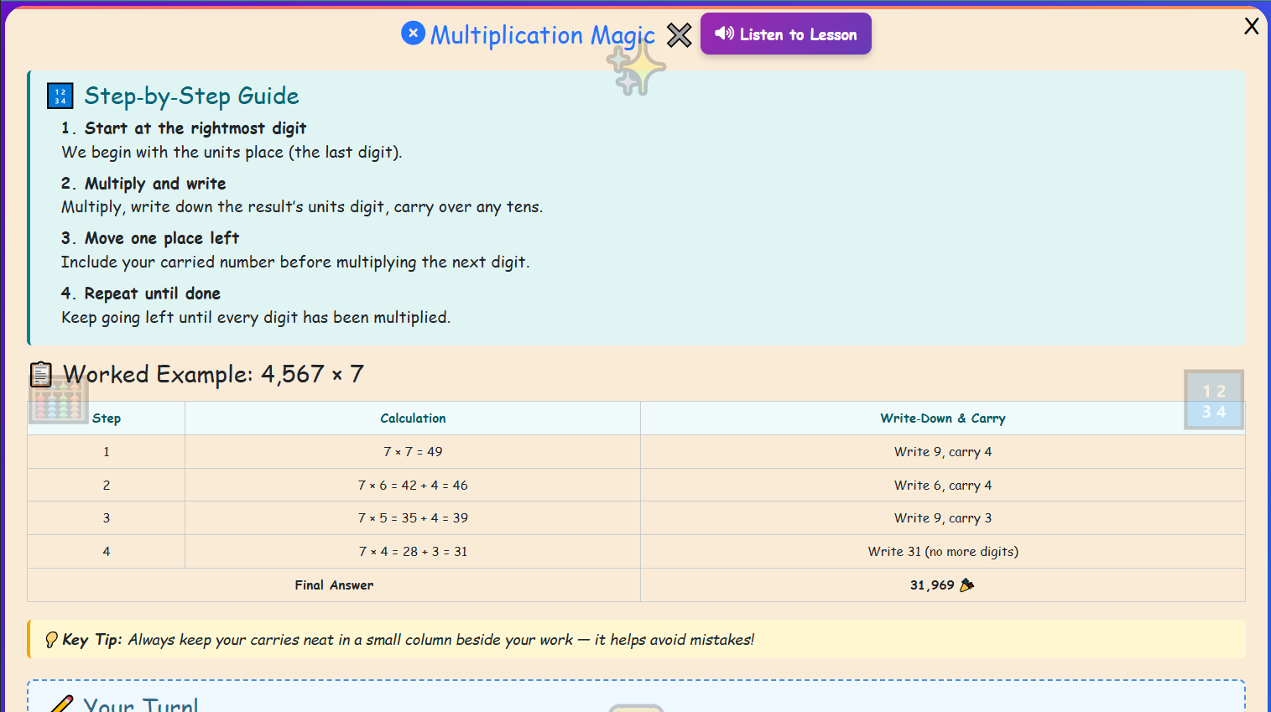Click the calculator icon beside Step-by-Step Guide
Viewport: 1271px width, 712px height.
59,96
